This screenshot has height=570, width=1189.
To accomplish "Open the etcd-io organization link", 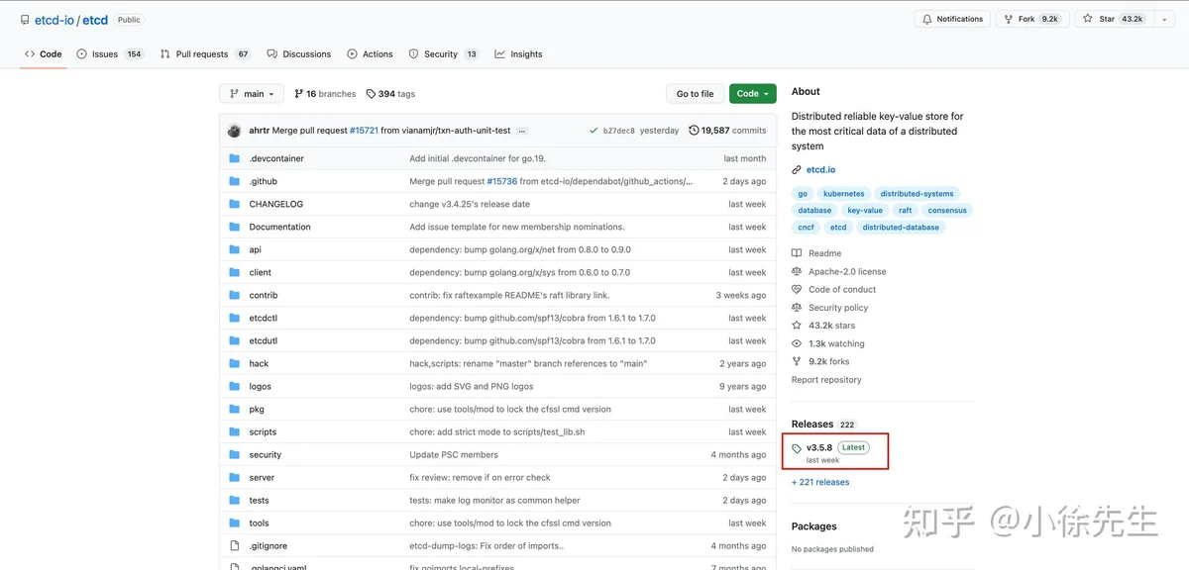I will (54, 20).
